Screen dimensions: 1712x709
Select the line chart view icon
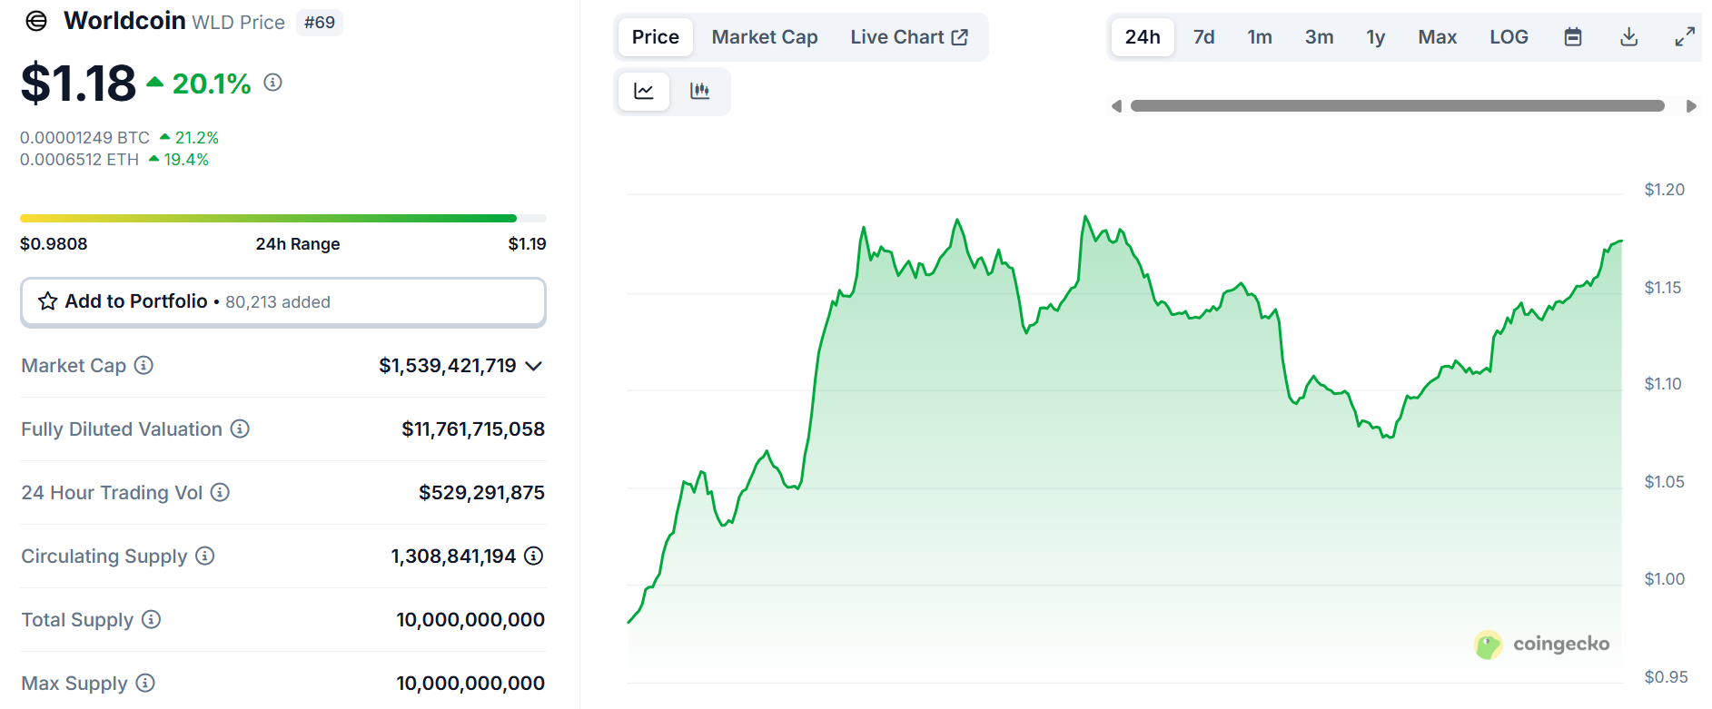point(644,91)
